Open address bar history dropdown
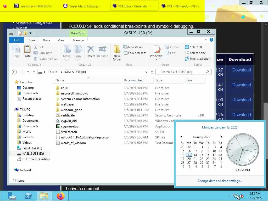This screenshot has height=201, width=268. click(x=146, y=72)
